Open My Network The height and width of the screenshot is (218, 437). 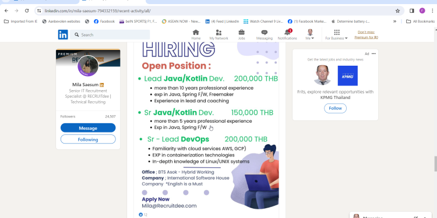click(x=218, y=35)
